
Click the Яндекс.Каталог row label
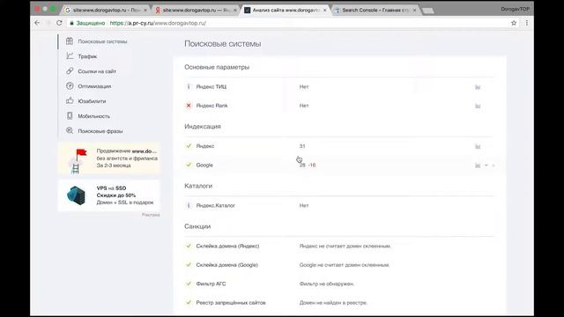point(215,205)
